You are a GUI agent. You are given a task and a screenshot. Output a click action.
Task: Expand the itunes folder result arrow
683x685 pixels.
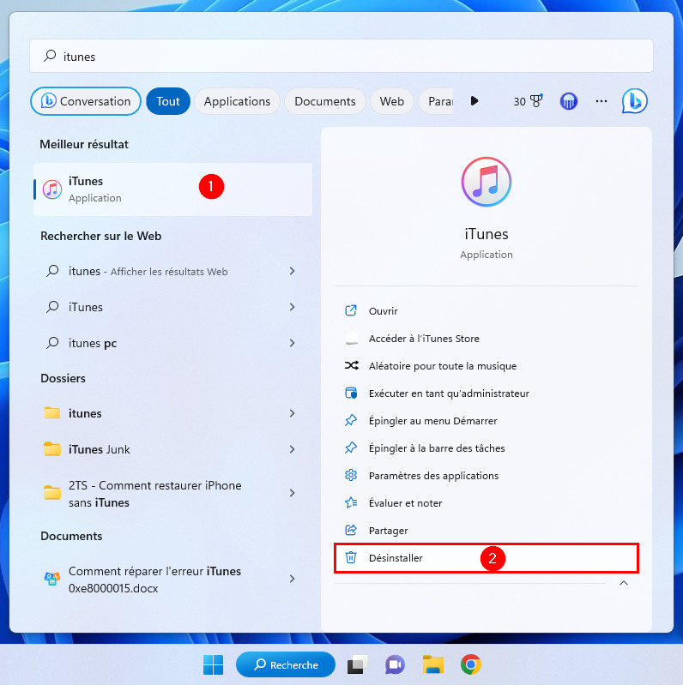tap(292, 413)
